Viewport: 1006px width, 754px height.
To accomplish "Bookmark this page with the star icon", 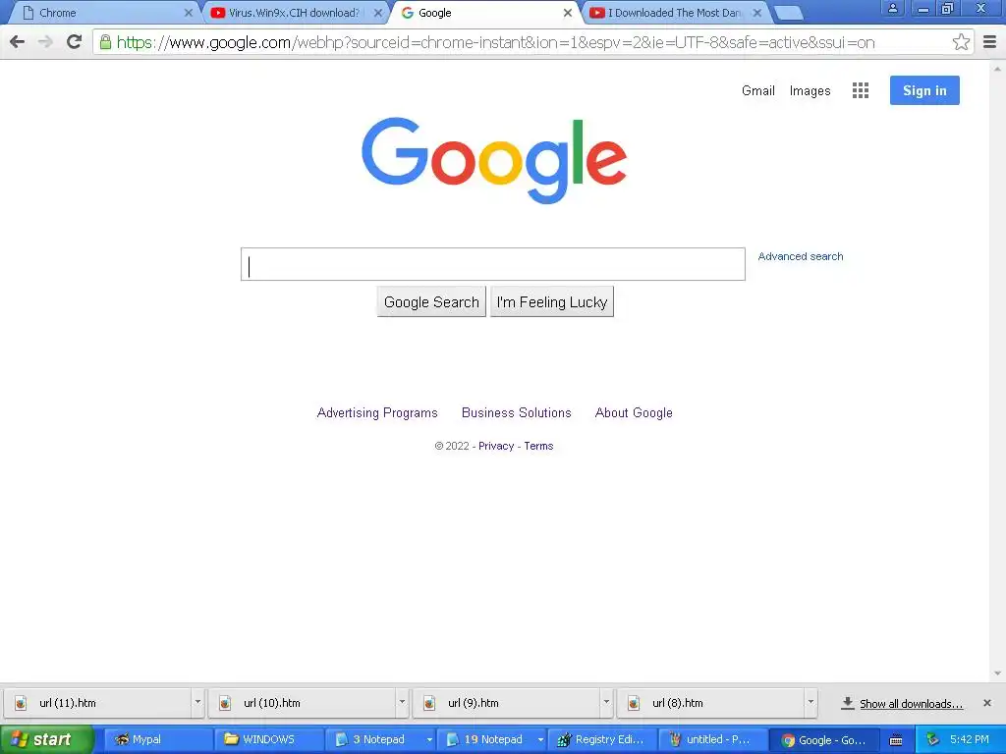I will 961,42.
